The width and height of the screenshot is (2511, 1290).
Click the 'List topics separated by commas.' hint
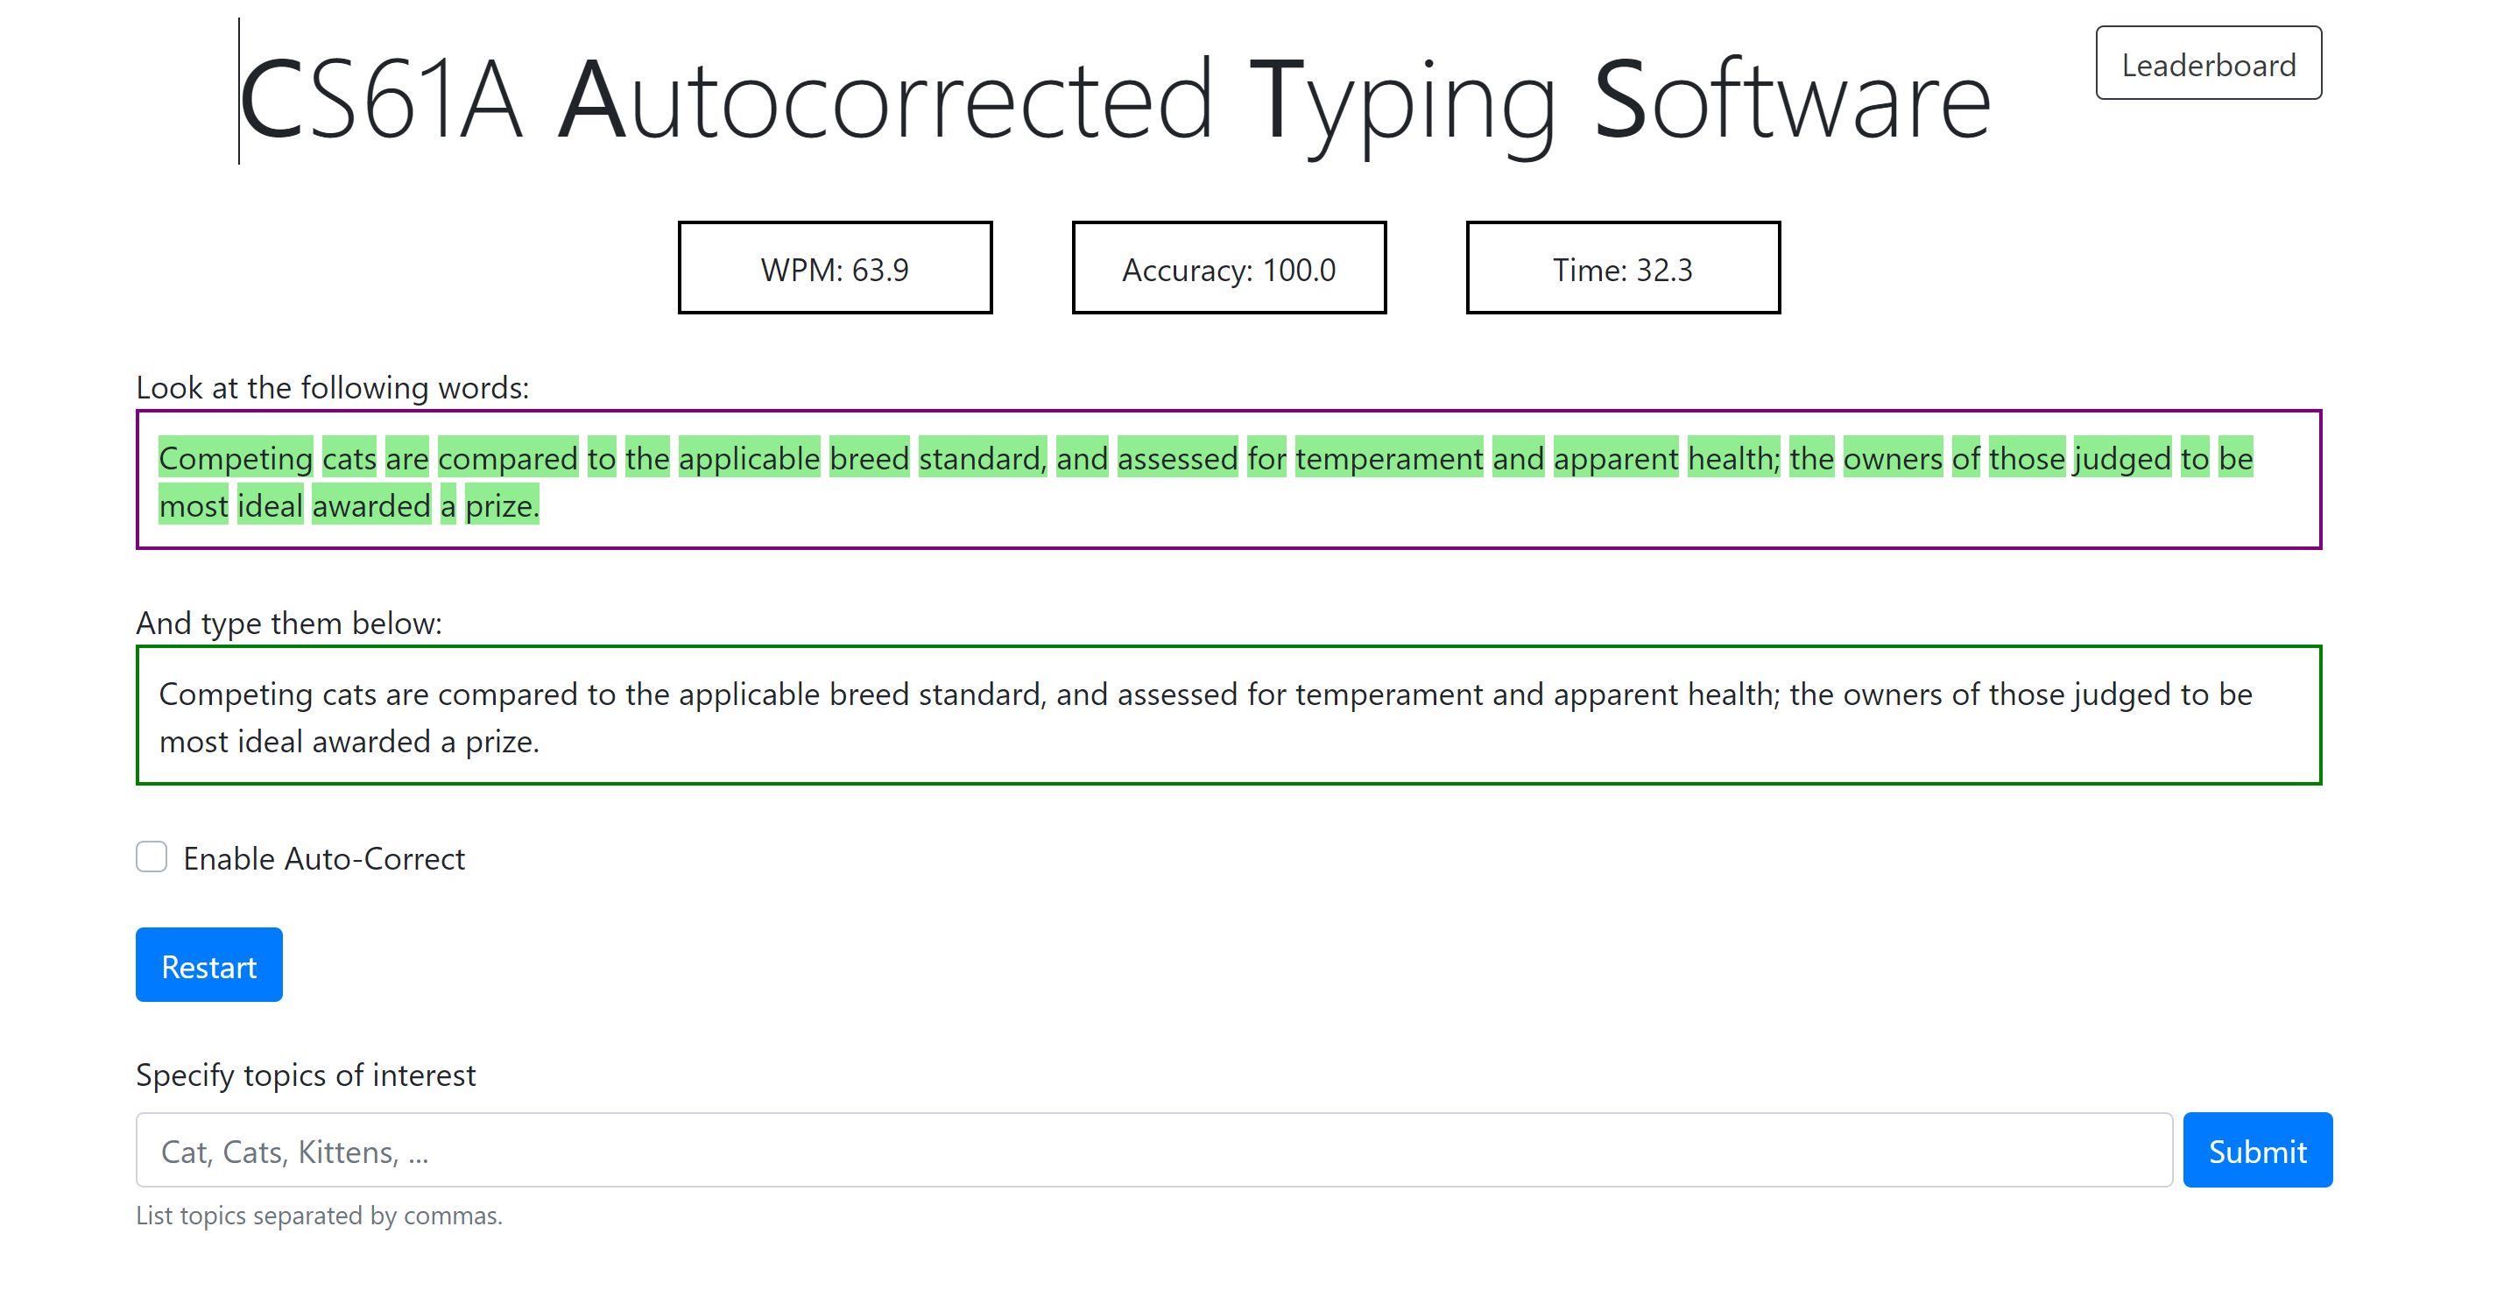tap(319, 1215)
